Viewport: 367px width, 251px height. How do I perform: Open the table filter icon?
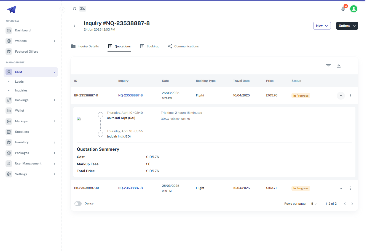(328, 66)
